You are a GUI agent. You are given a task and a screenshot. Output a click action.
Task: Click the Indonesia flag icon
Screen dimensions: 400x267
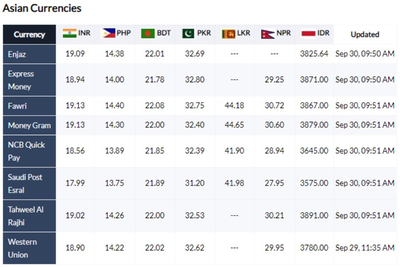tap(309, 33)
